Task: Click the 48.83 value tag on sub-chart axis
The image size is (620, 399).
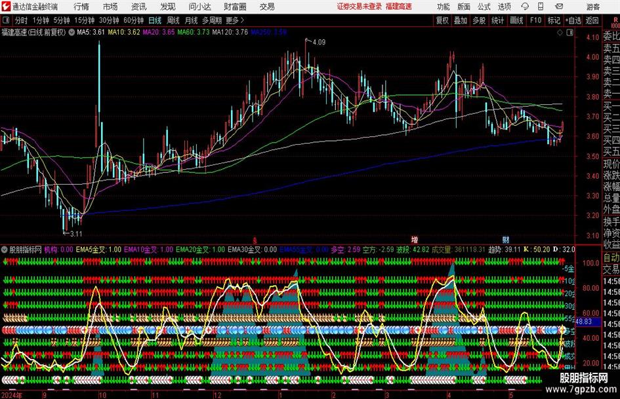Action: [x=584, y=322]
